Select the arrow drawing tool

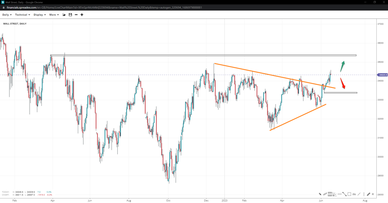pos(320,194)
